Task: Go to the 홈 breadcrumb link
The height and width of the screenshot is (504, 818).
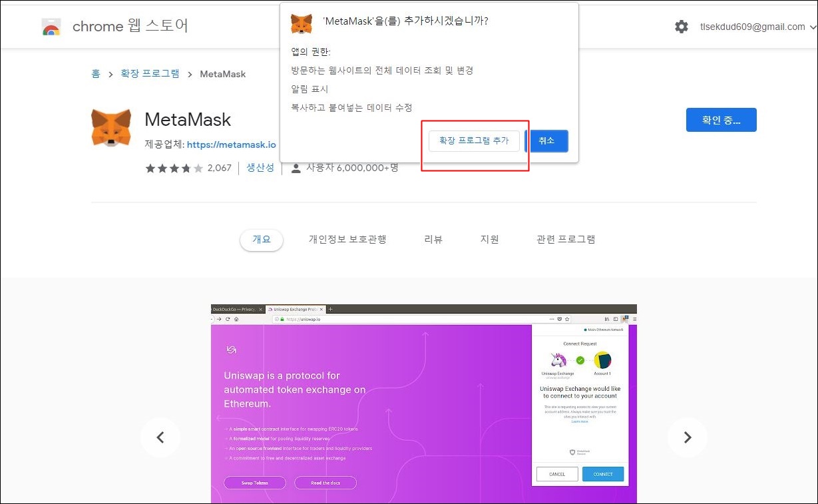Action: pyautogui.click(x=96, y=74)
